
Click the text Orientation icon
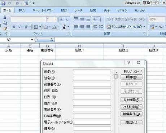[x=96, y=19]
